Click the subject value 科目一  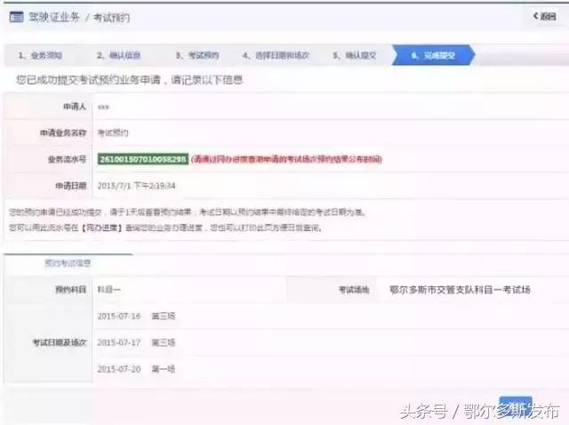pyautogui.click(x=108, y=290)
